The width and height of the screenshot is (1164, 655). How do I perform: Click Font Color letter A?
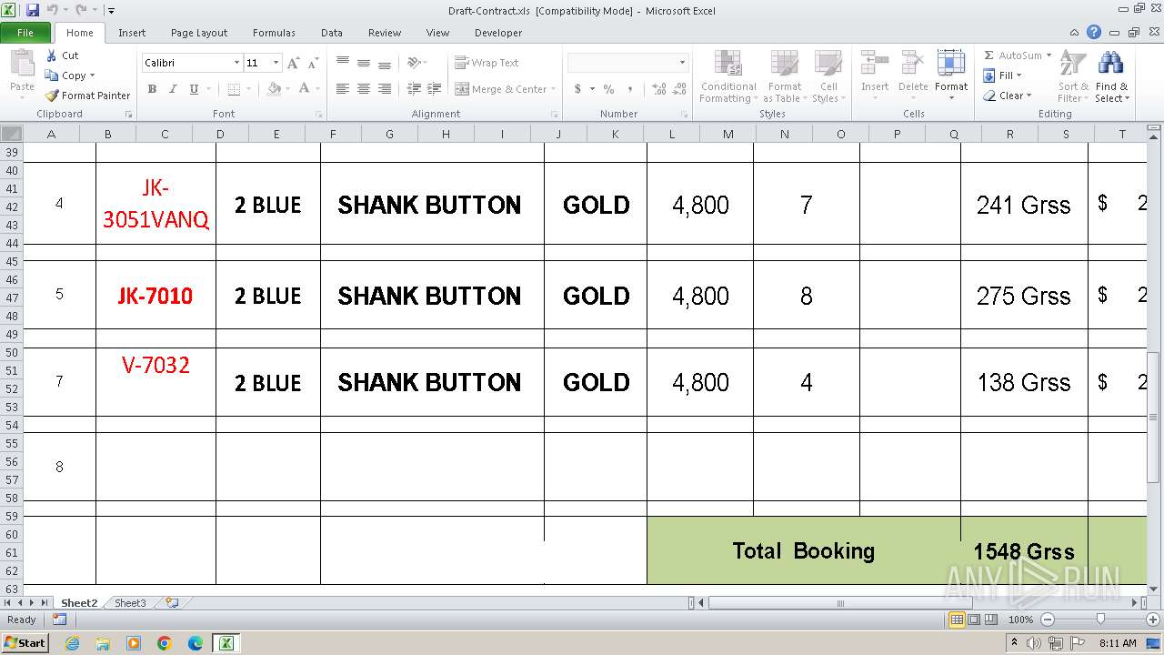pos(304,89)
